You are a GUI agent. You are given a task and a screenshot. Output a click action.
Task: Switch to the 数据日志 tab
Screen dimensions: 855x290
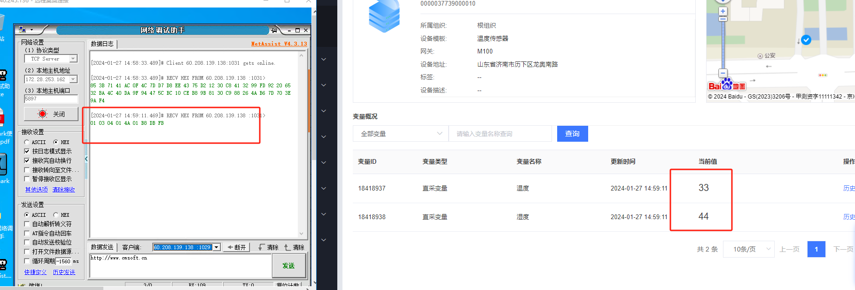102,44
